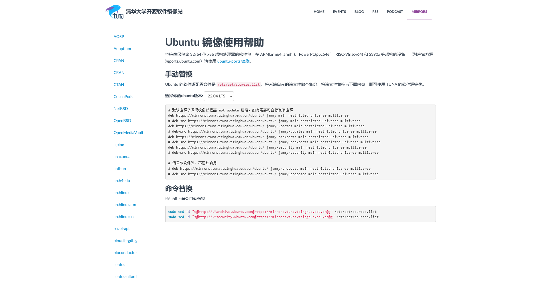Select centos-altarch in the sidebar
Viewport: 545px width, 284px height.
pyautogui.click(x=126, y=277)
